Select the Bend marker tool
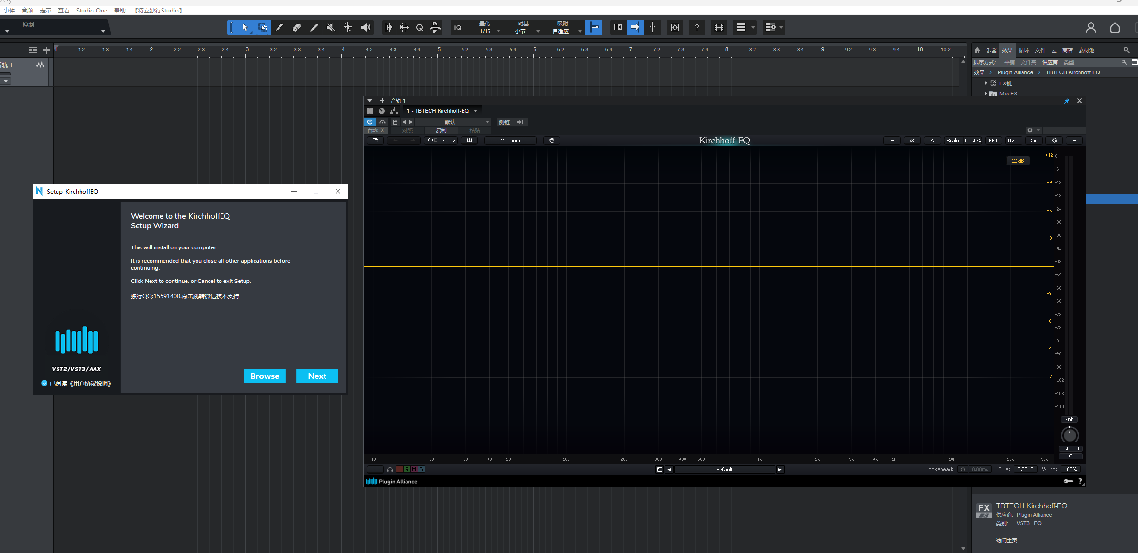The height and width of the screenshot is (553, 1138). click(x=348, y=27)
